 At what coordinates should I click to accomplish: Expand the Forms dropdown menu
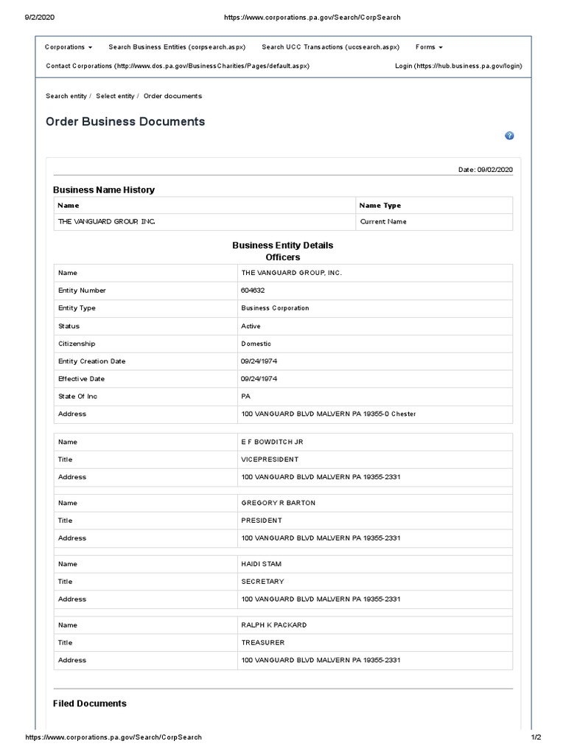429,47
